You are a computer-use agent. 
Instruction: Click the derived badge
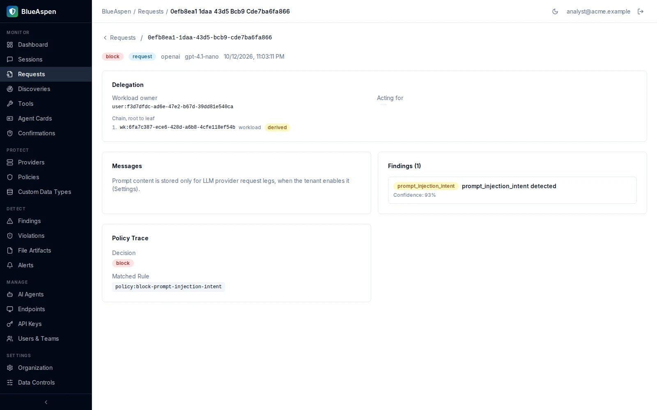[x=277, y=128]
